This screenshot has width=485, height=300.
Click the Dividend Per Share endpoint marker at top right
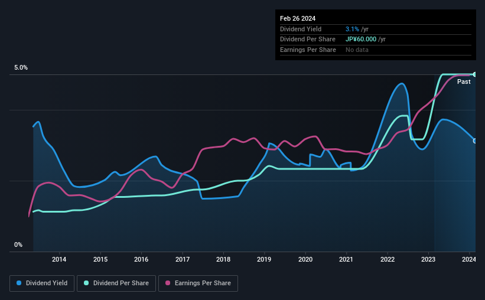coord(475,74)
